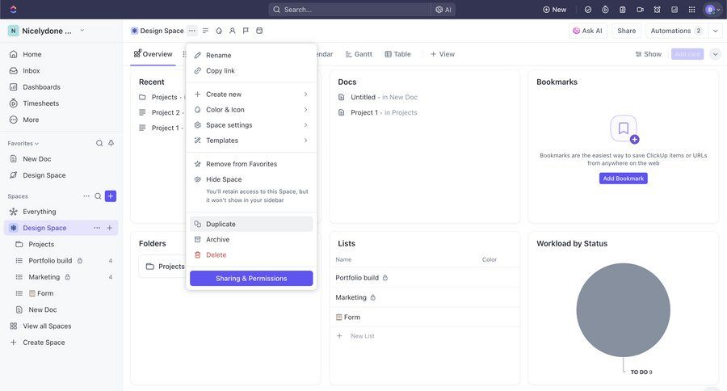Click plus icon on Design Space sidebar row
Image resolution: width=727 pixels, height=391 pixels.
(109, 228)
